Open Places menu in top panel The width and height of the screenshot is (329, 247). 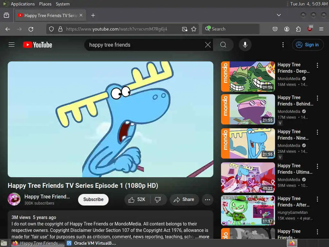click(45, 4)
